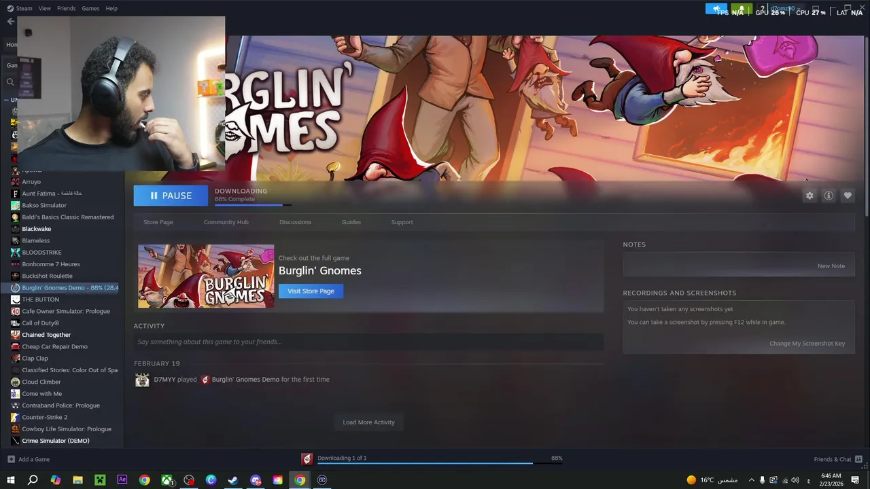Open Minecraft from the taskbar

(x=100, y=480)
